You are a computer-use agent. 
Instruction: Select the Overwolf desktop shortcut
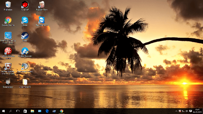[x=25, y=5]
